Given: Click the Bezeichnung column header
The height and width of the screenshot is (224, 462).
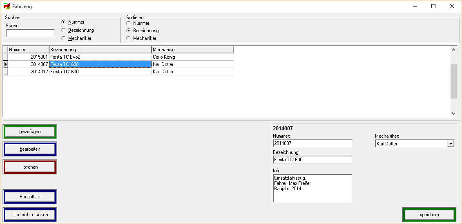Looking at the screenshot, I should [100, 50].
